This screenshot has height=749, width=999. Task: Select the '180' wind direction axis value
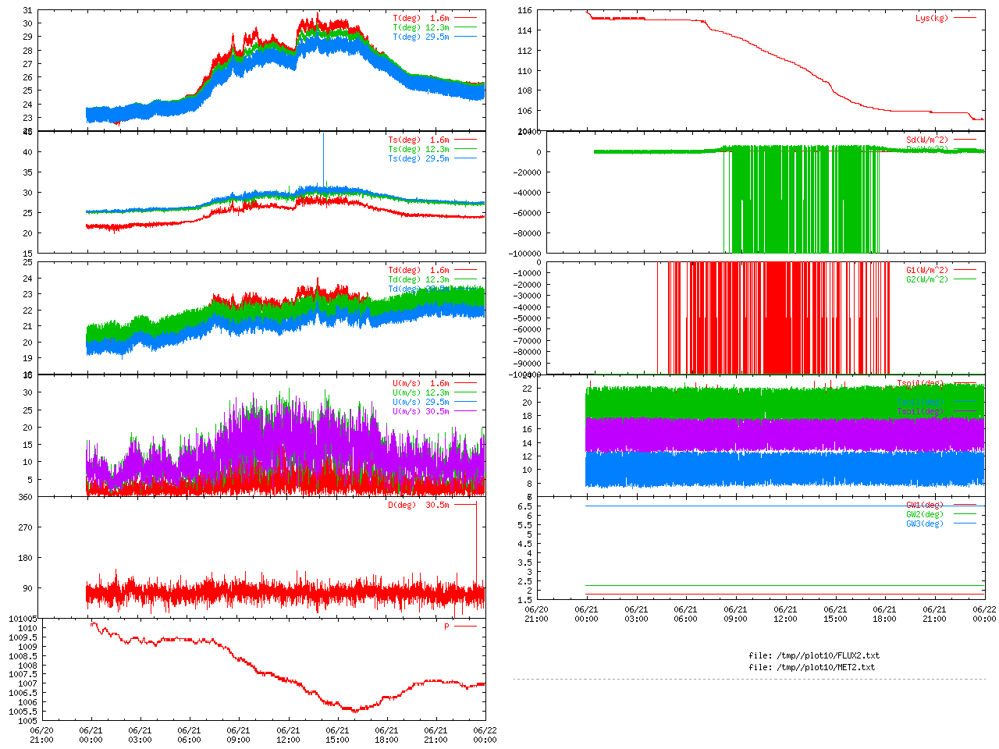(x=26, y=558)
